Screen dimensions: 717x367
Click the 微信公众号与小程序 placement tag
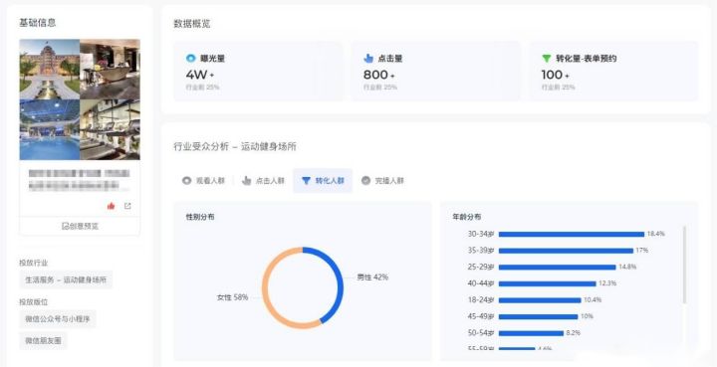point(58,319)
